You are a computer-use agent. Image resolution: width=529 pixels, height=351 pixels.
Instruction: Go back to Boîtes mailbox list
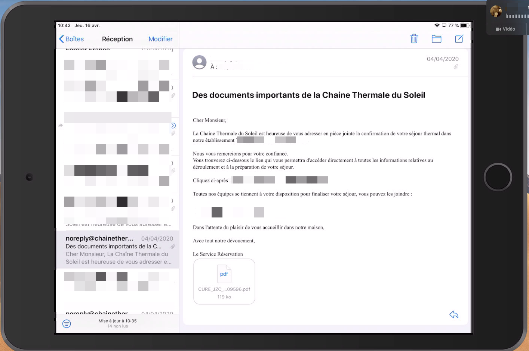click(71, 39)
